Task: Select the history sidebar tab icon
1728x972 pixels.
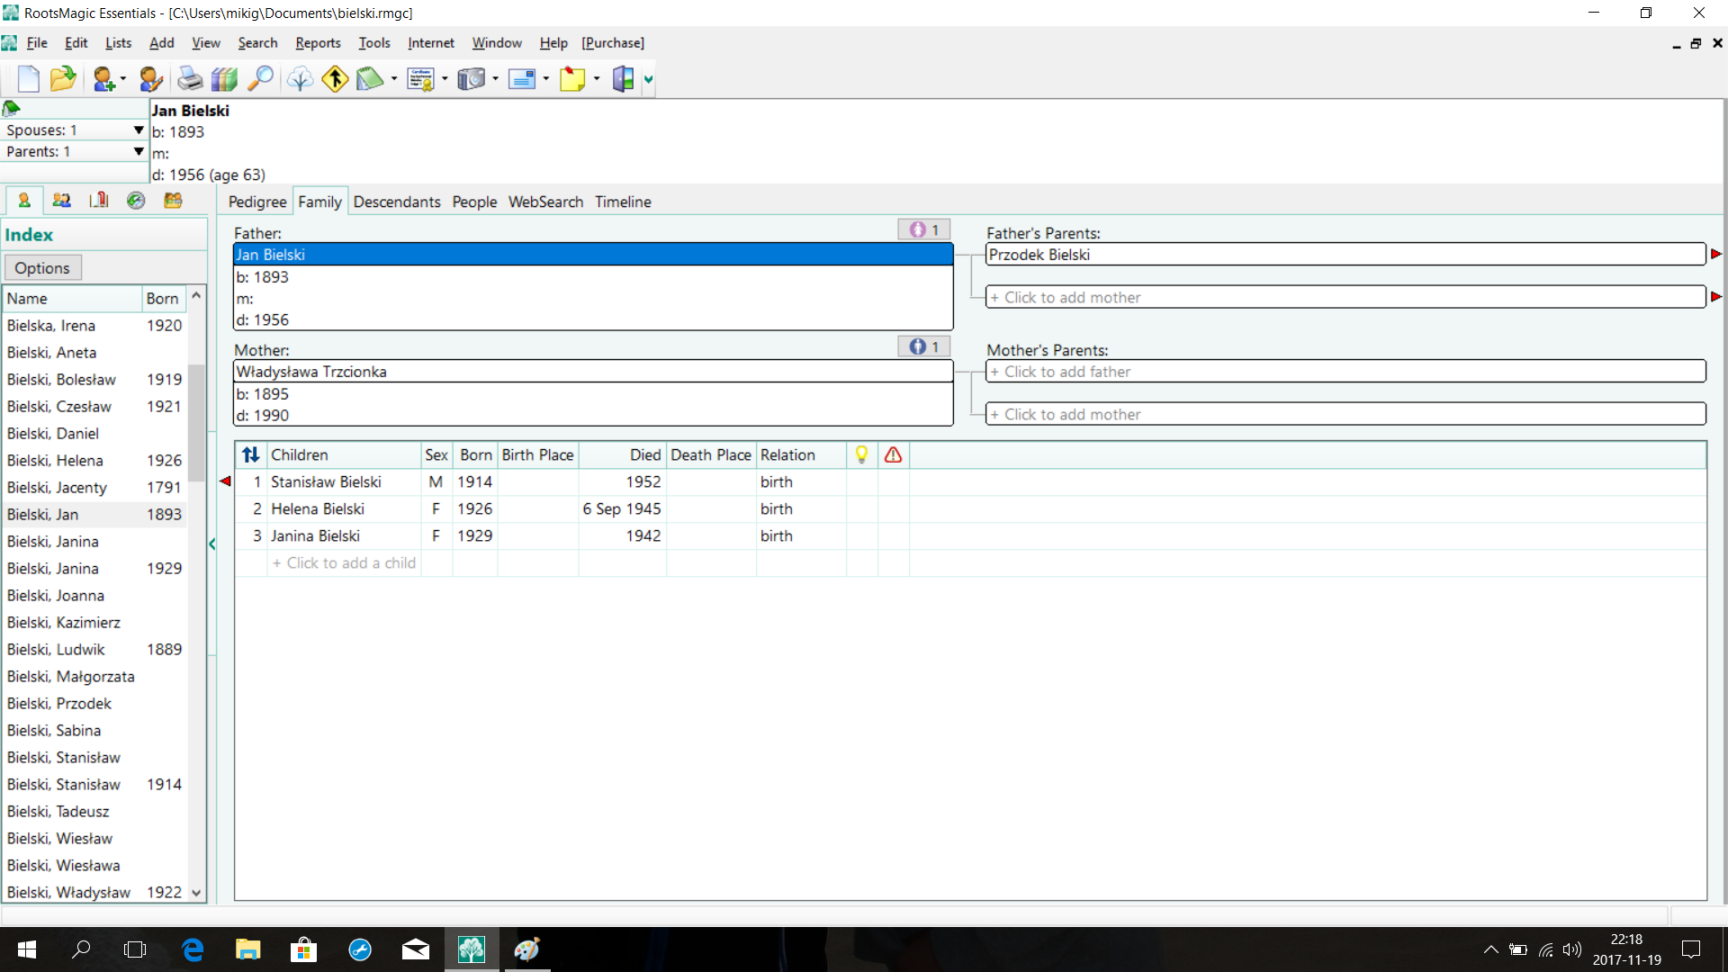Action: pos(136,200)
